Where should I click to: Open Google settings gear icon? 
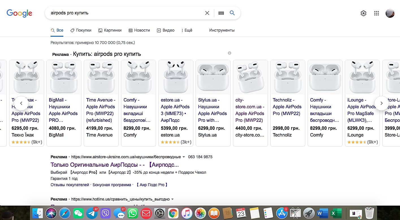click(364, 13)
